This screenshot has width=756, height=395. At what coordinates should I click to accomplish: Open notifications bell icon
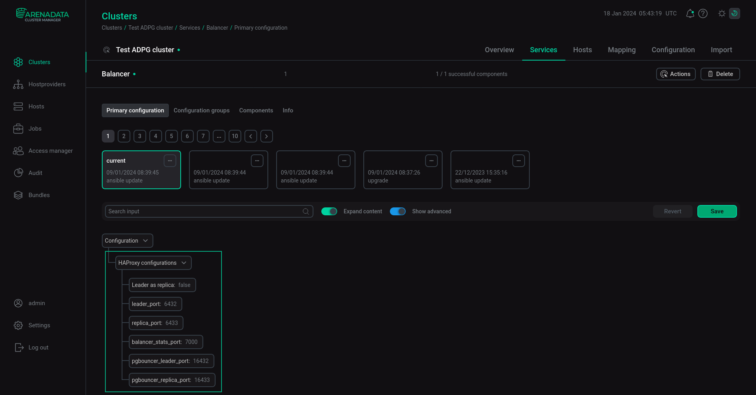tap(690, 13)
